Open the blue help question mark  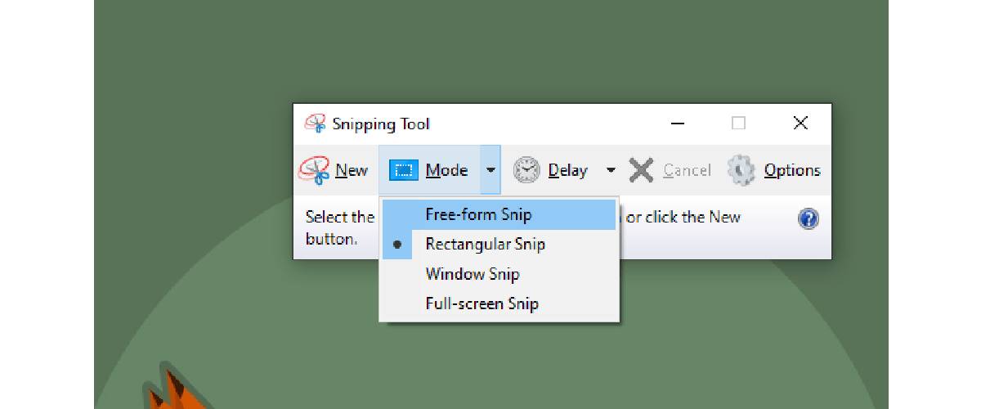coord(809,218)
